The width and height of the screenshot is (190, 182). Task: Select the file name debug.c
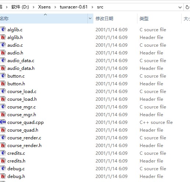point(16,169)
